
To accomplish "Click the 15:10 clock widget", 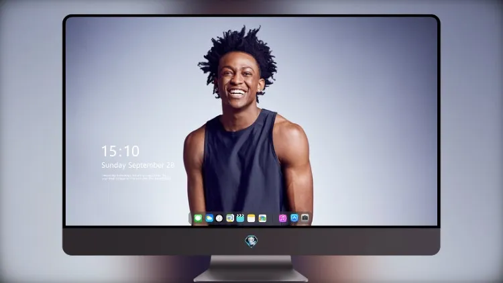I will [x=120, y=151].
